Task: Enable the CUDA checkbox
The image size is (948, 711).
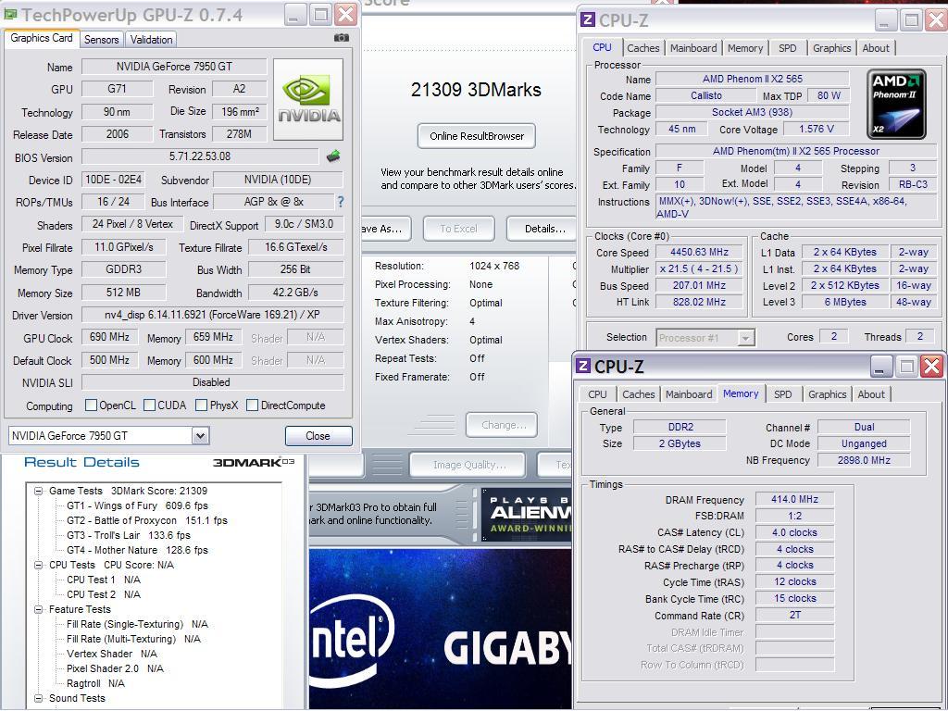Action: pyautogui.click(x=149, y=405)
